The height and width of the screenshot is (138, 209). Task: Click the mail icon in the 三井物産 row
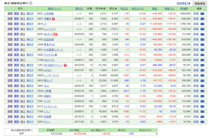202,14
